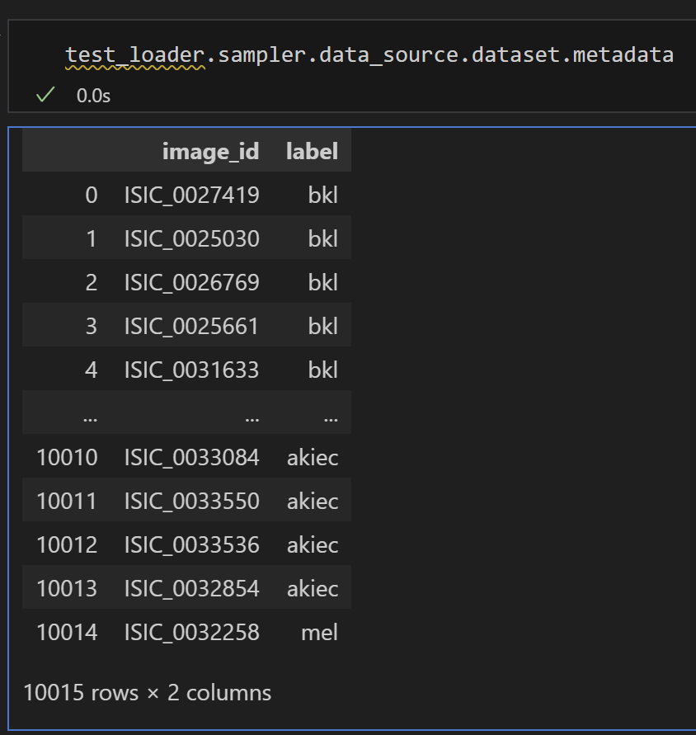
Task: Click the bkl label in row 0
Action: coord(323,195)
